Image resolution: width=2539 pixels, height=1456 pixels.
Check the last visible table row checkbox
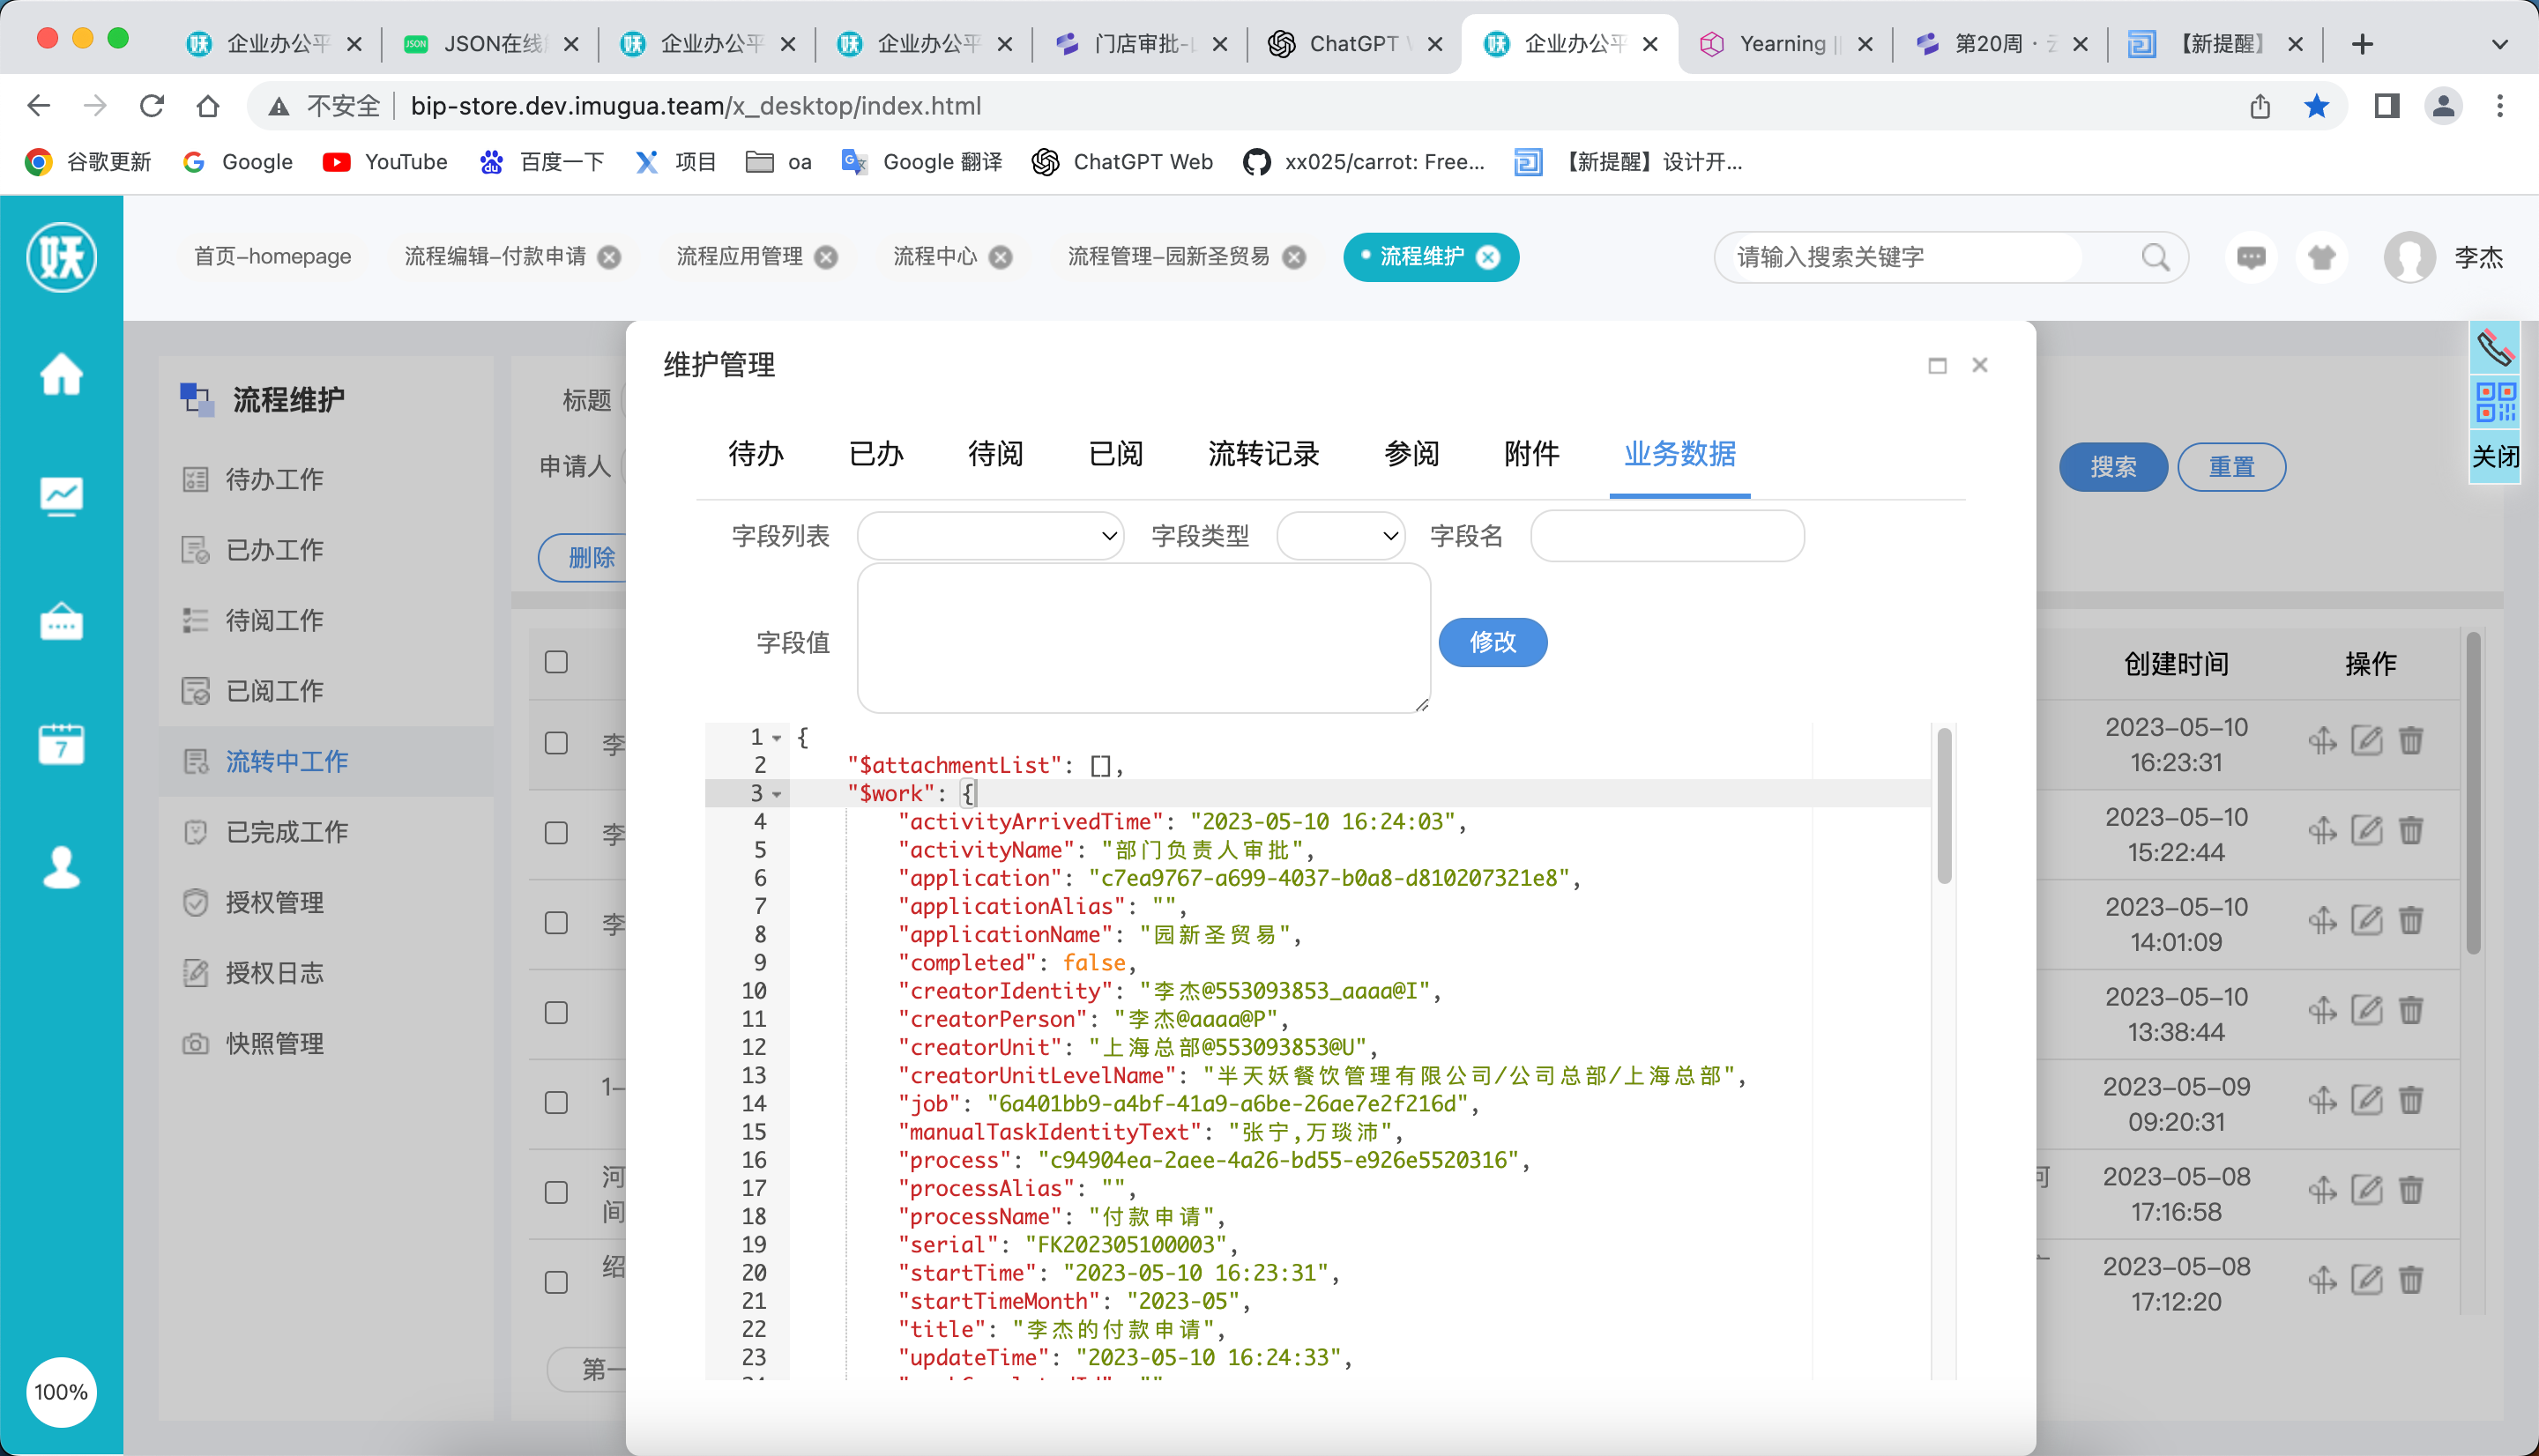coord(556,1282)
